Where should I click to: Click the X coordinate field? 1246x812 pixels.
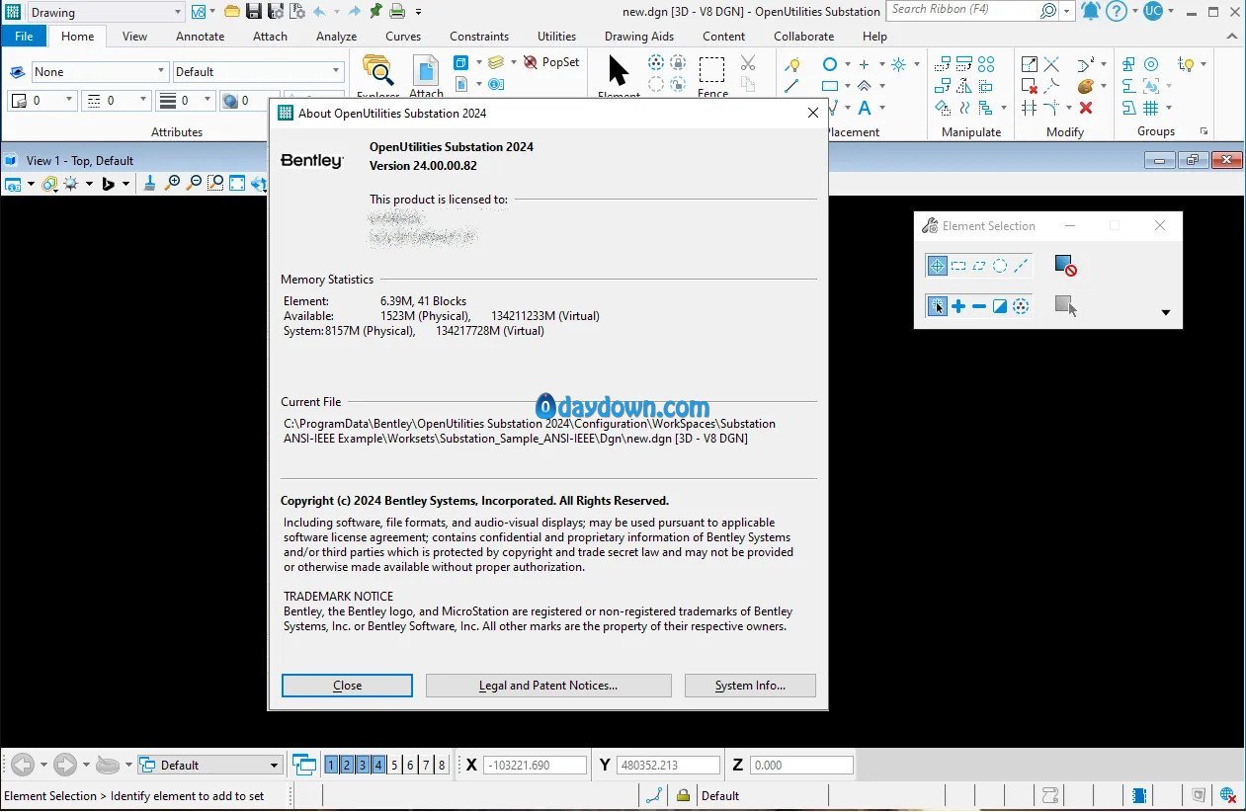pos(535,765)
